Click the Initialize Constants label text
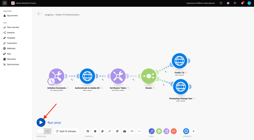This screenshot has height=140, width=254. (x=57, y=88)
